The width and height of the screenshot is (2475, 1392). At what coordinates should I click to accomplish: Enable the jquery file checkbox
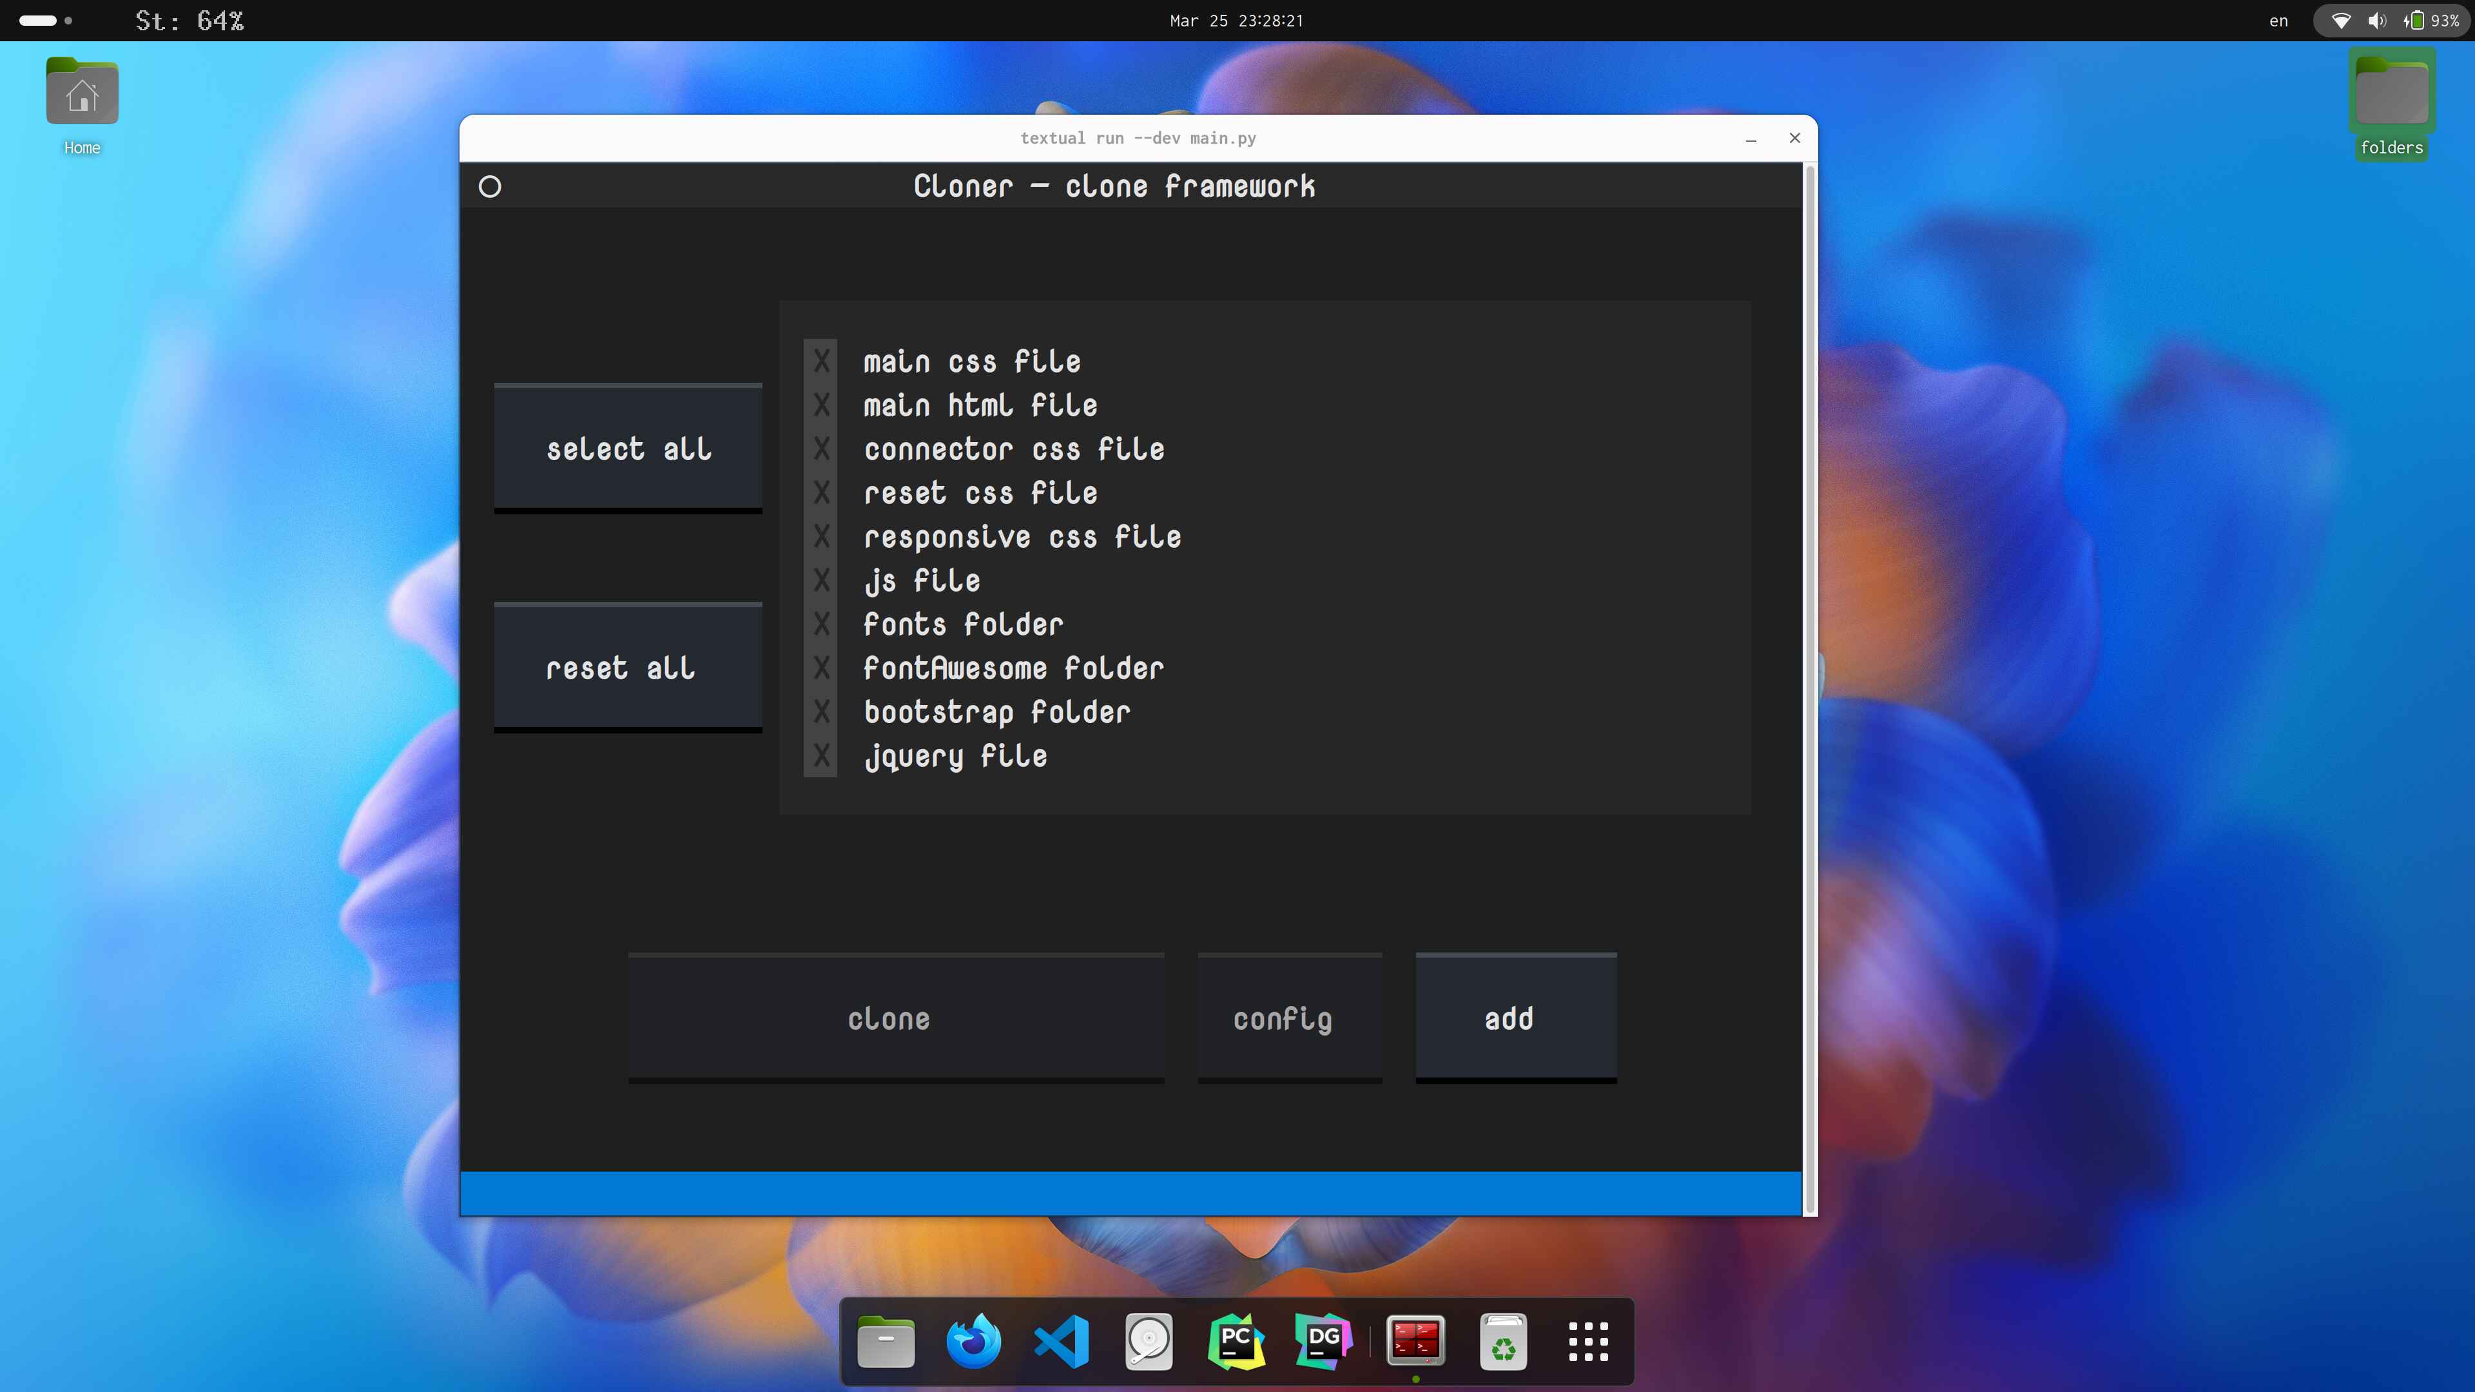[x=822, y=756]
